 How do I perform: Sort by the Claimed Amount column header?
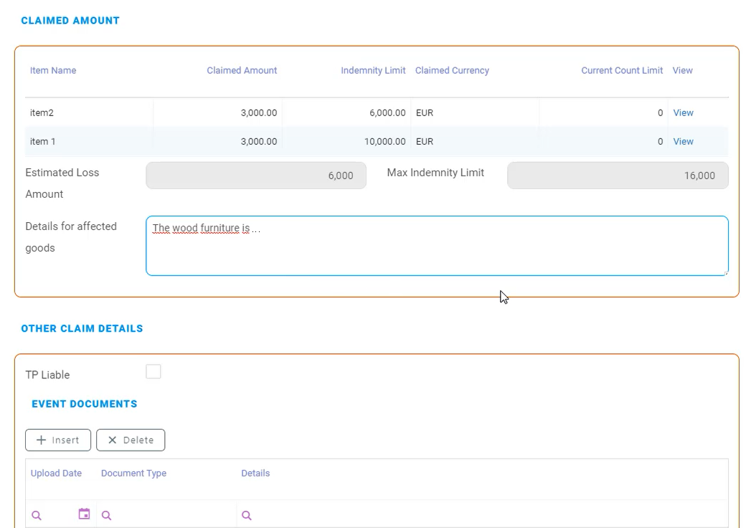(x=242, y=70)
